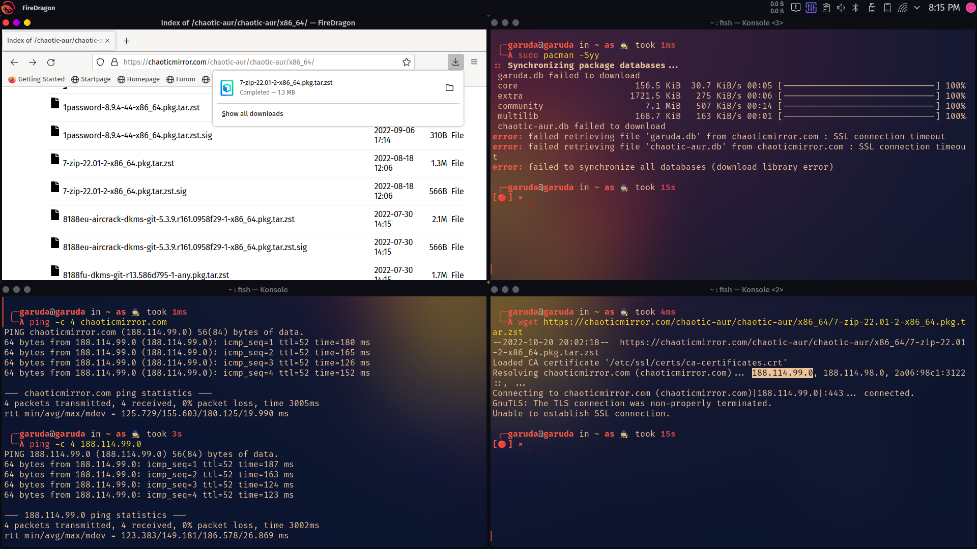Screen dimensions: 977x549
Task: Click Show all downloads
Action: coord(252,114)
